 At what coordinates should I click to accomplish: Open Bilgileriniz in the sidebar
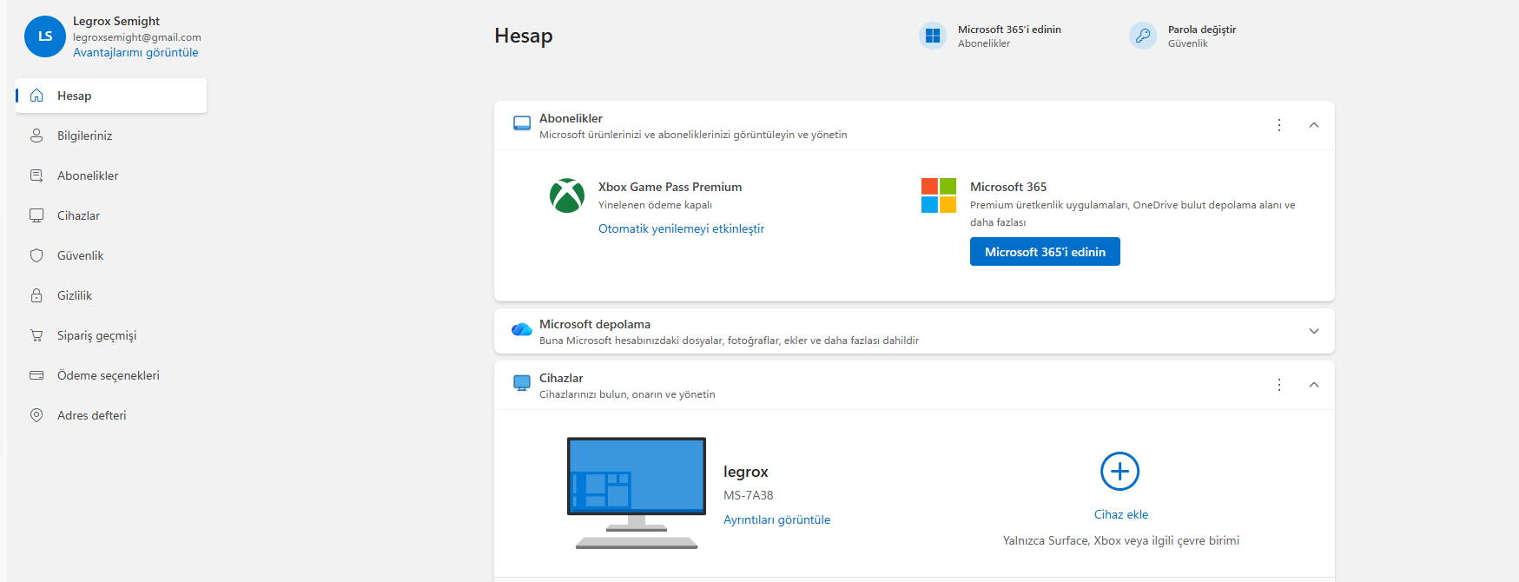coord(111,136)
